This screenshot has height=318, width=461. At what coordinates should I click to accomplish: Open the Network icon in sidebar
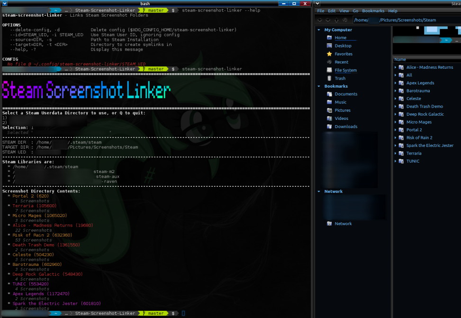pos(329,224)
